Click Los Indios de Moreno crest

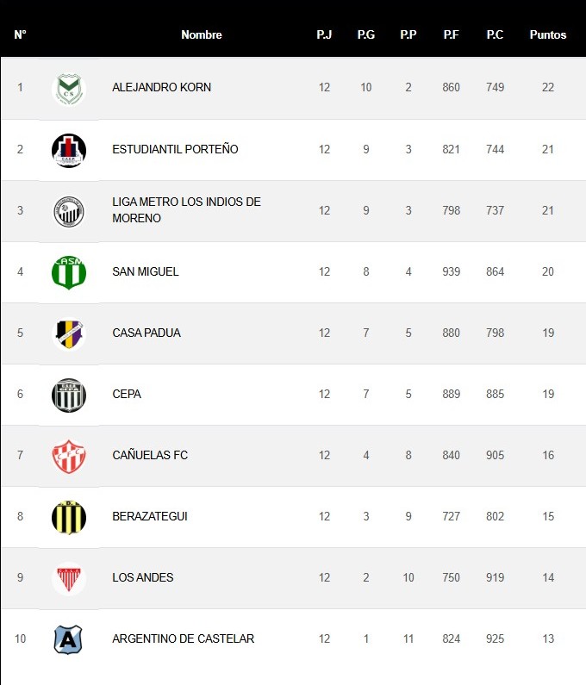pos(69,211)
